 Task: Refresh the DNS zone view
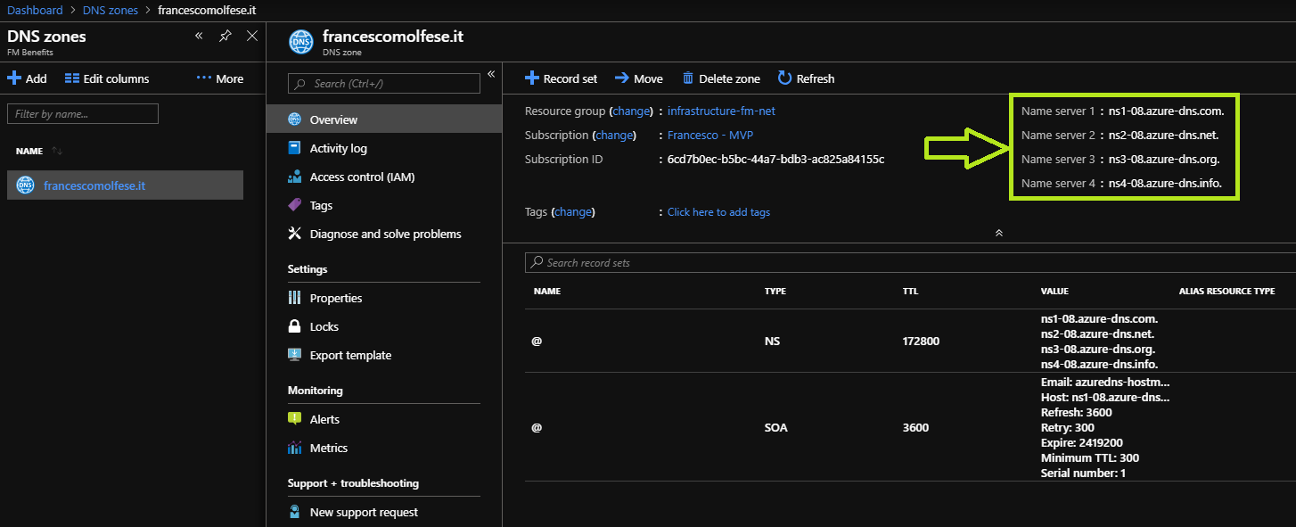(807, 78)
